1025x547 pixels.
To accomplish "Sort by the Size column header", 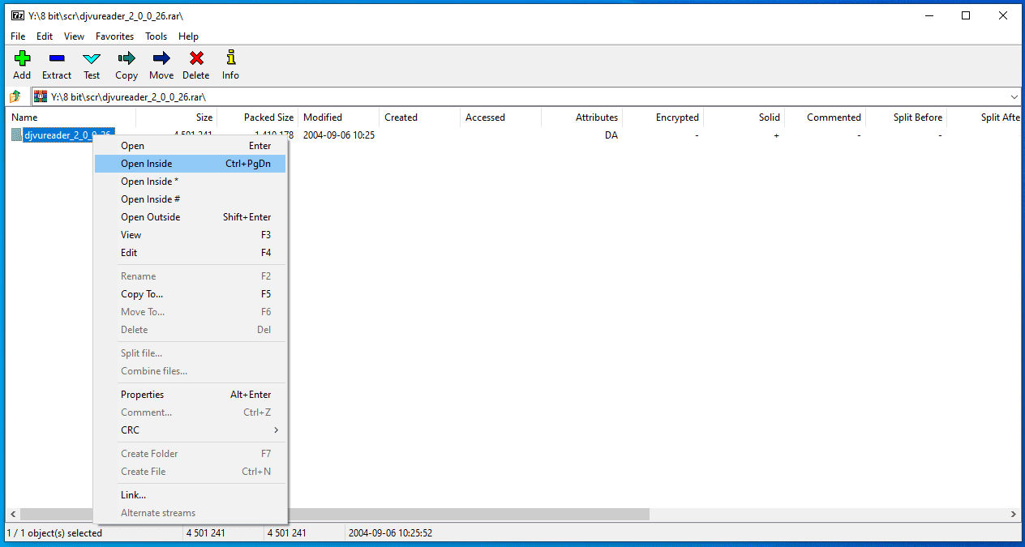I will [x=176, y=118].
